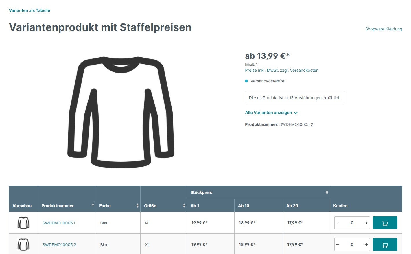Click the large sweater product image
This screenshot has height=254, width=411.
(121, 112)
